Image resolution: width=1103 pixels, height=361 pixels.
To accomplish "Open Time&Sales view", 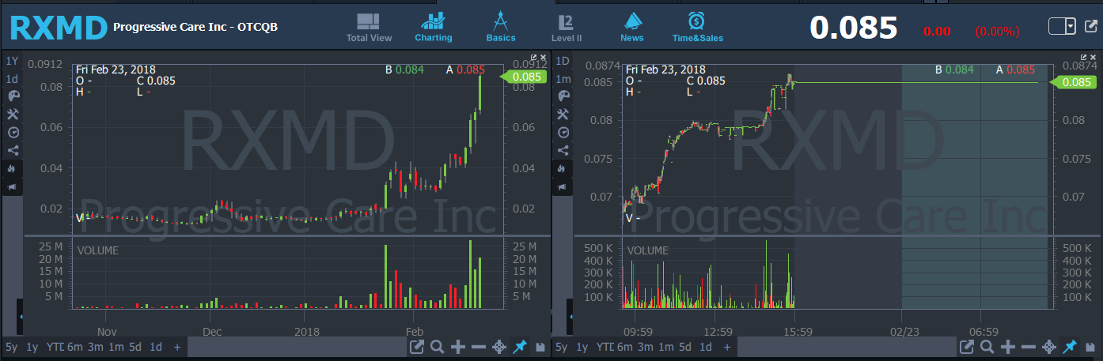I will (x=697, y=28).
